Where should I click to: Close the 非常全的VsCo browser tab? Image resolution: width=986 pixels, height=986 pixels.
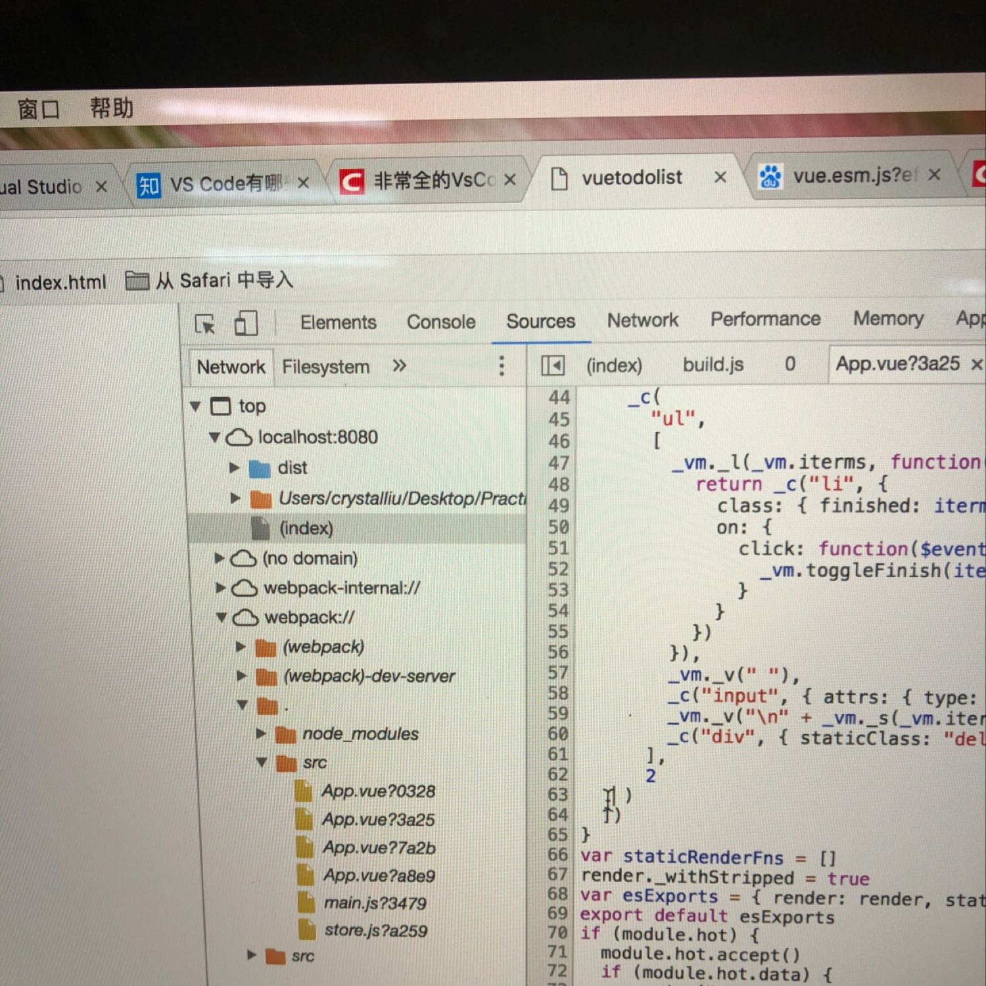tap(509, 179)
